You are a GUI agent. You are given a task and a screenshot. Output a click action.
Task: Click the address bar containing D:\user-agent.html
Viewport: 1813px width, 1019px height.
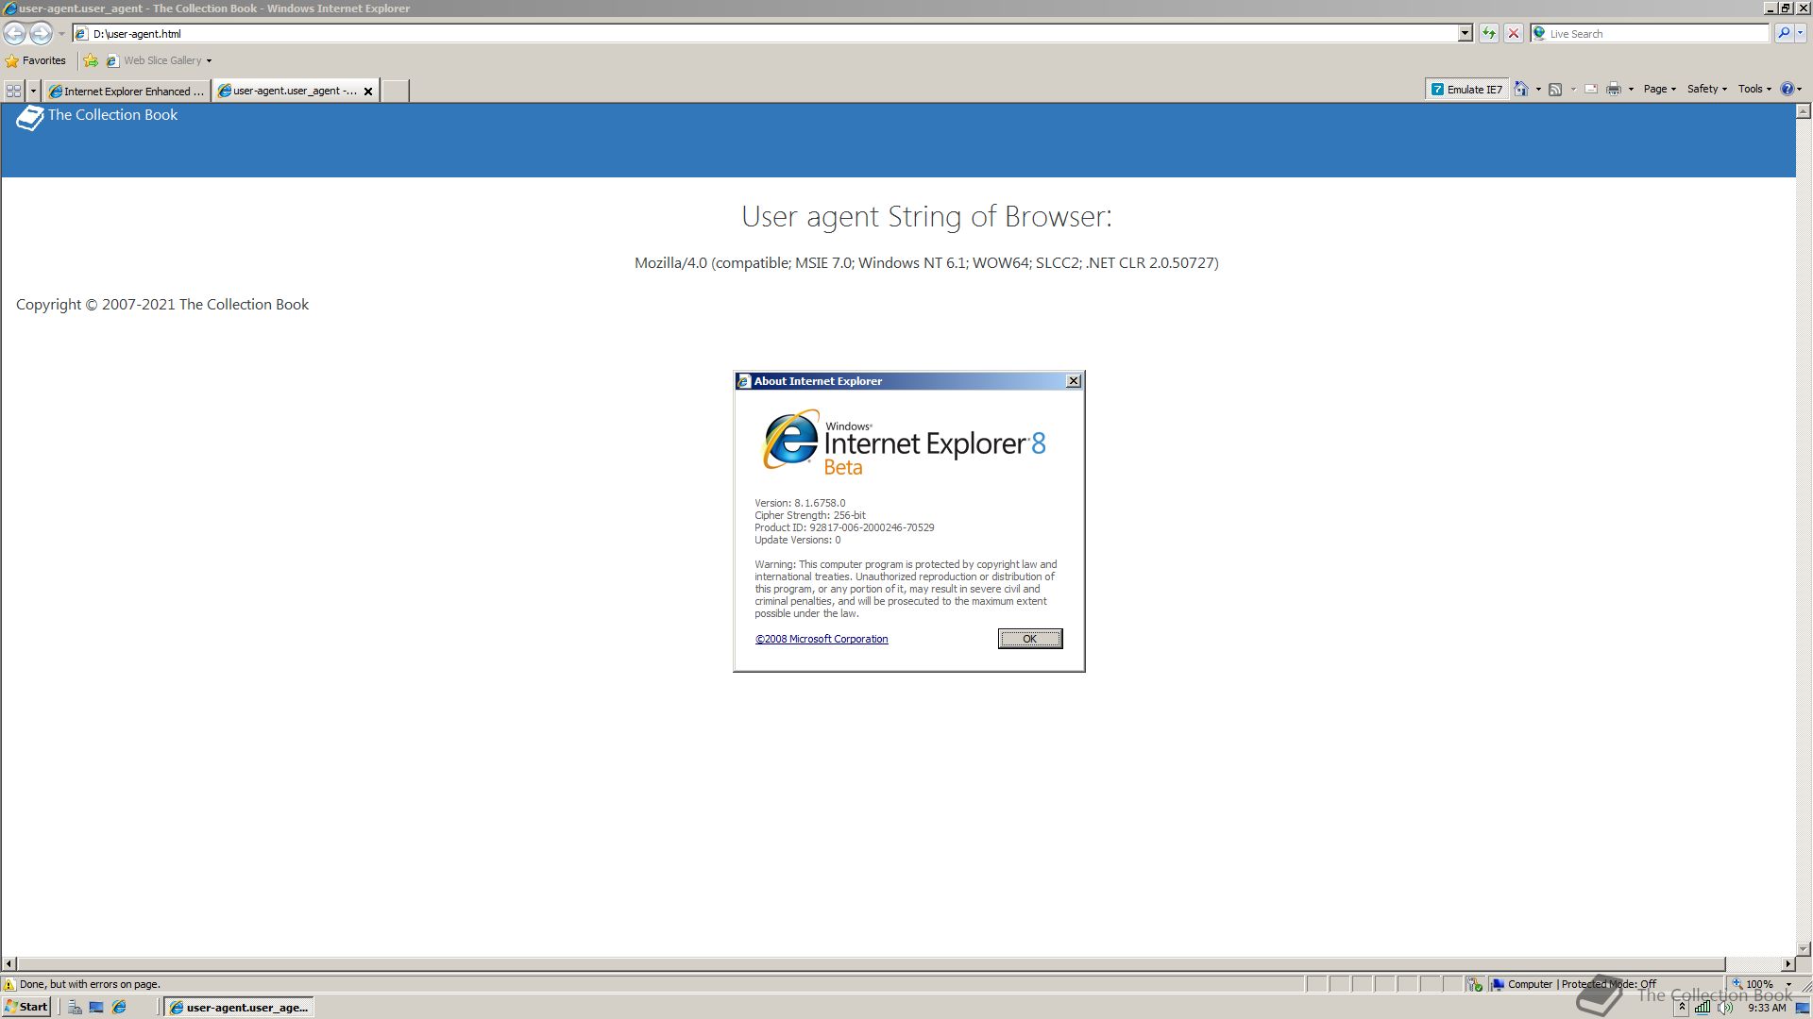[x=772, y=34]
